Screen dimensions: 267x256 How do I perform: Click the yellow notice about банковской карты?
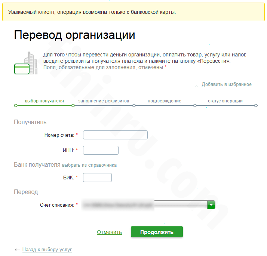coord(133,12)
